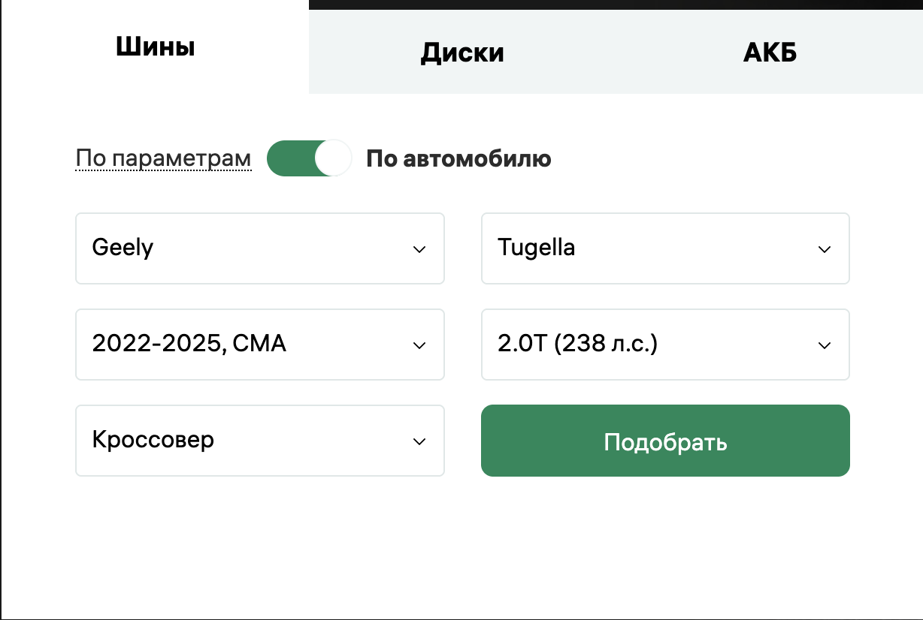The image size is (923, 620).
Task: Click the chevron on the Tugella selector
Action: (x=824, y=248)
